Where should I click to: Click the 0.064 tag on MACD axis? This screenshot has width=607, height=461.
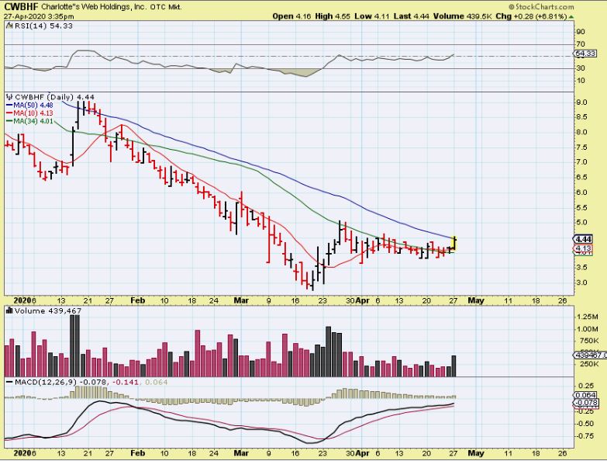585,395
